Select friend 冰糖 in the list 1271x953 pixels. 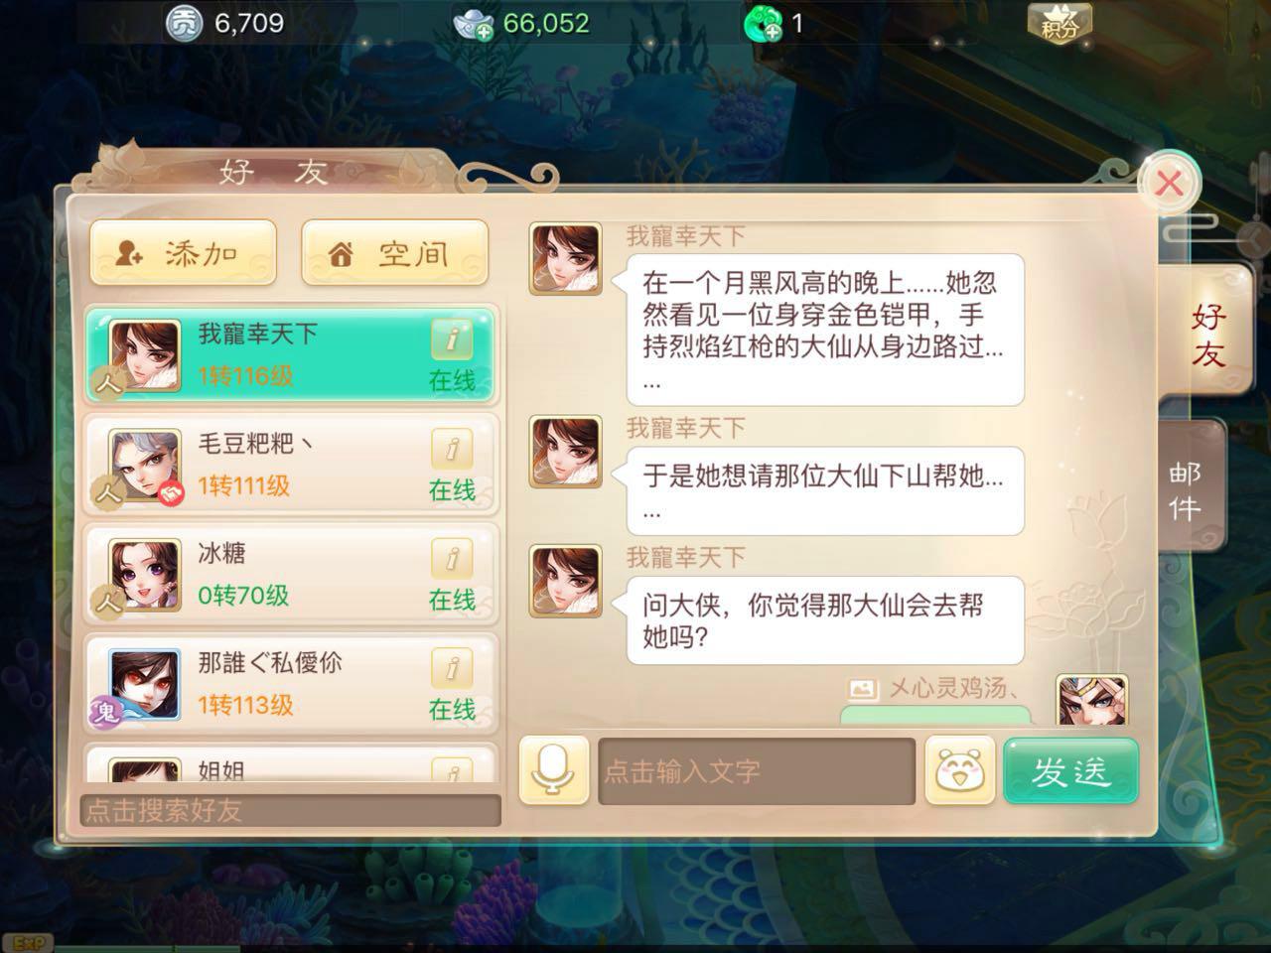[x=291, y=576]
